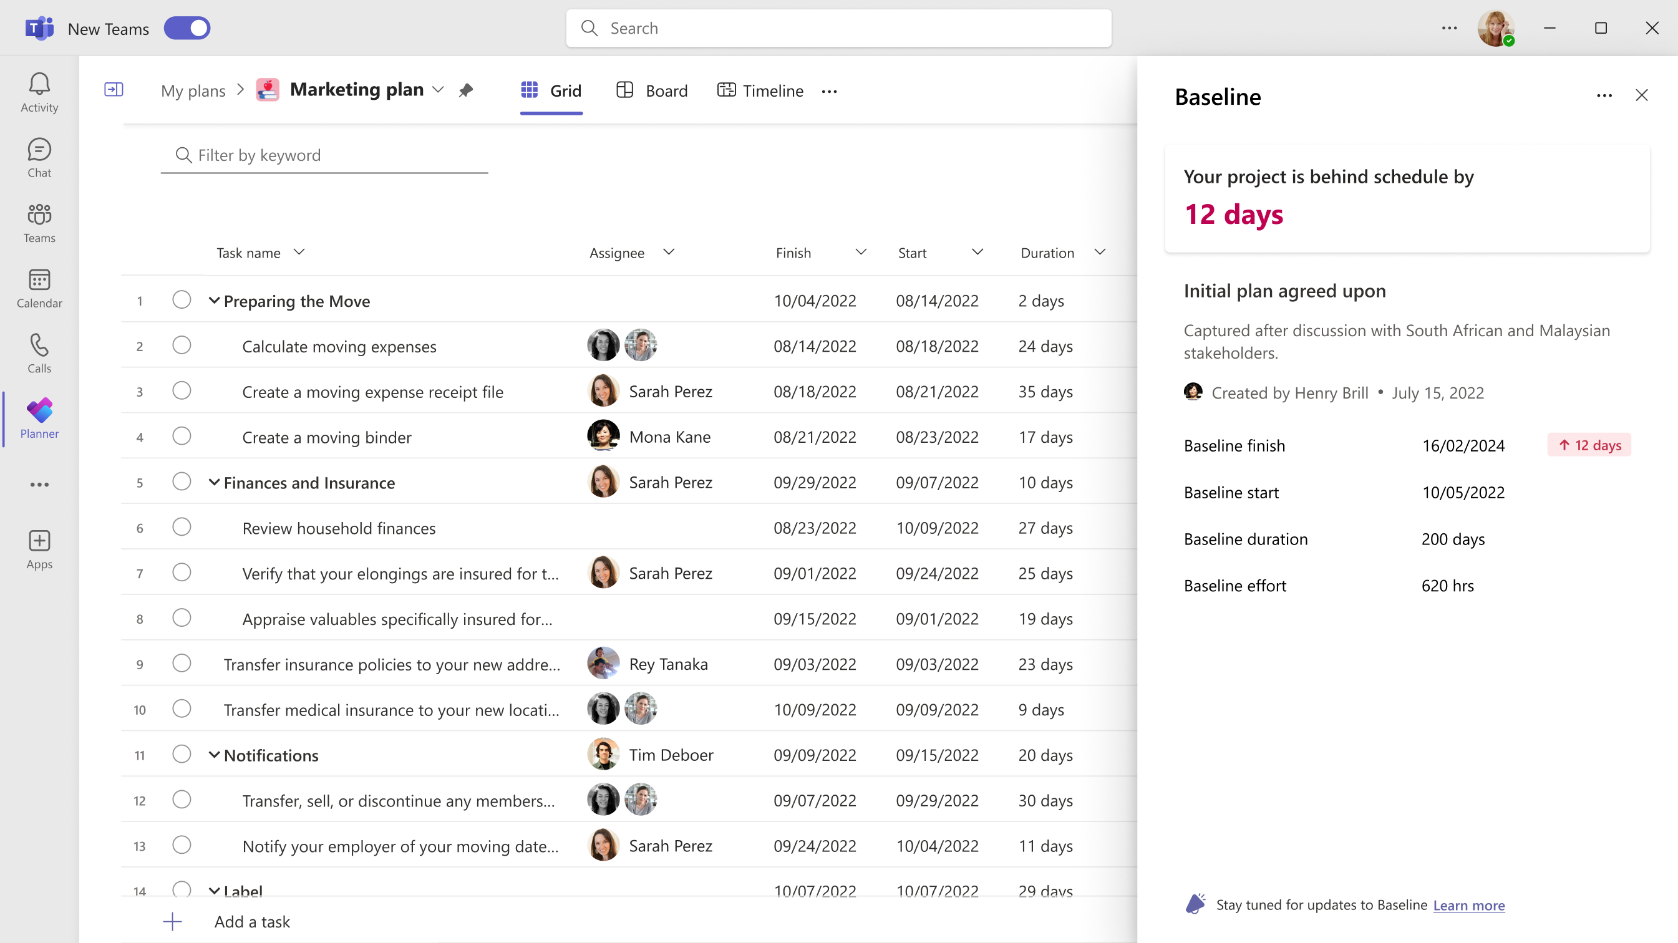Click Add a task button

[x=252, y=922]
